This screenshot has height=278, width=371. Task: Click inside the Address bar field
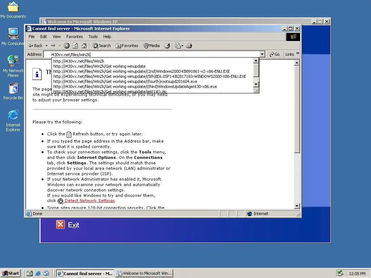151,54
